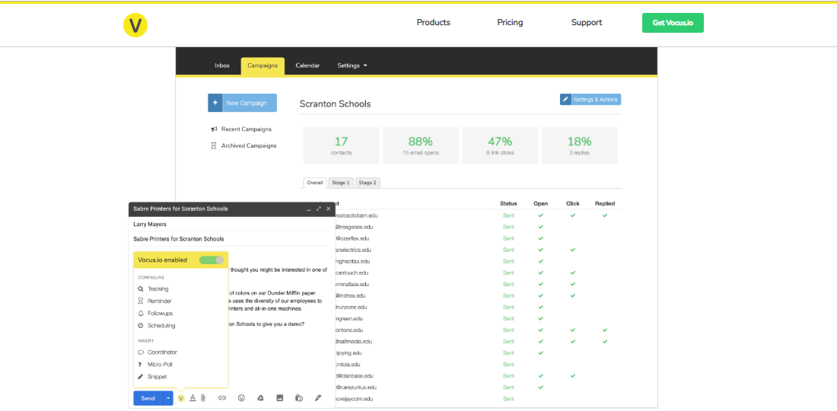Open text formatting options (underlined A)
Image resolution: width=837 pixels, height=411 pixels.
pyautogui.click(x=193, y=397)
